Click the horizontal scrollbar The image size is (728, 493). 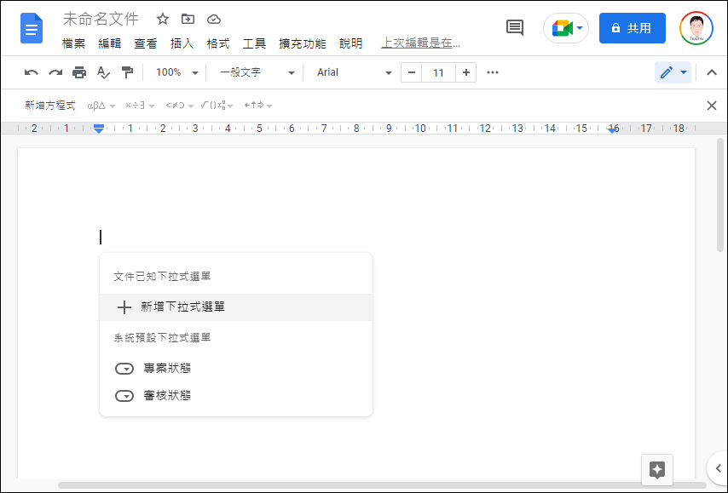382,485
